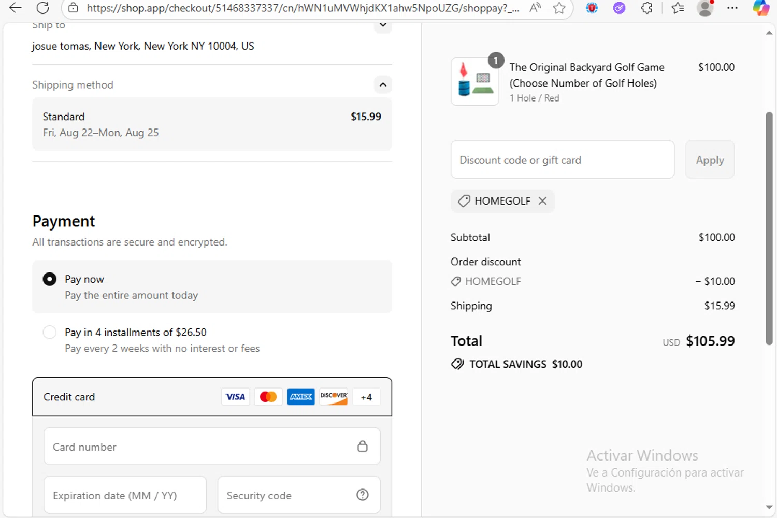Open the Favorites list icon

coord(678,8)
